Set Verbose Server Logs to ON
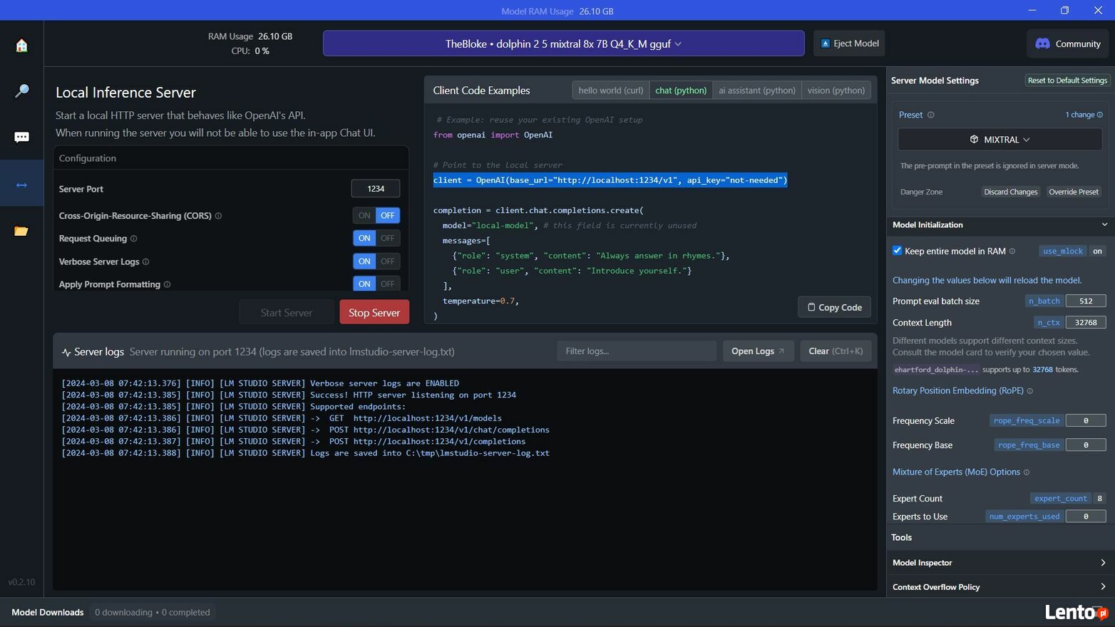The image size is (1115, 627). coord(364,261)
